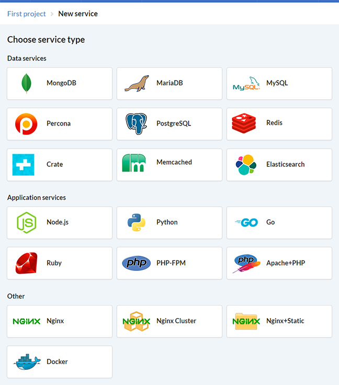Screen dimensions: 339x385
Task: Choose the Apache+PHP service card
Action: pyautogui.click(x=279, y=263)
